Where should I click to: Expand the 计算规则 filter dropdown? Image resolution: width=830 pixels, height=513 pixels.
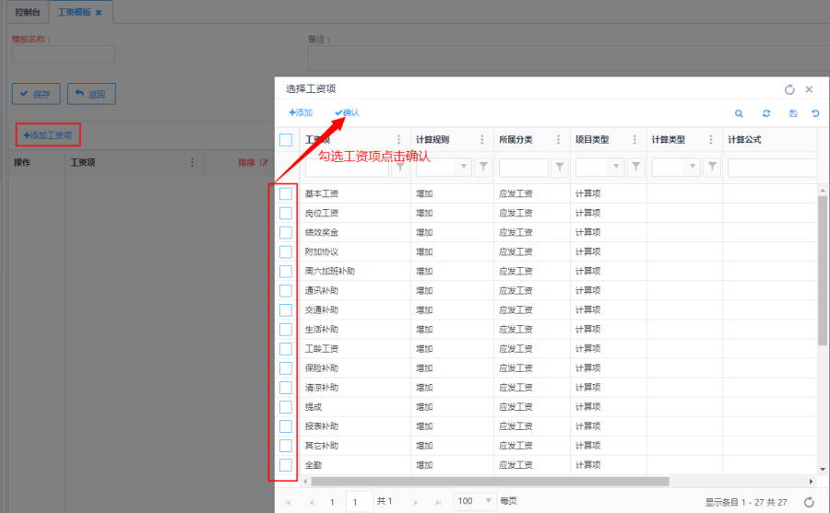click(x=463, y=168)
